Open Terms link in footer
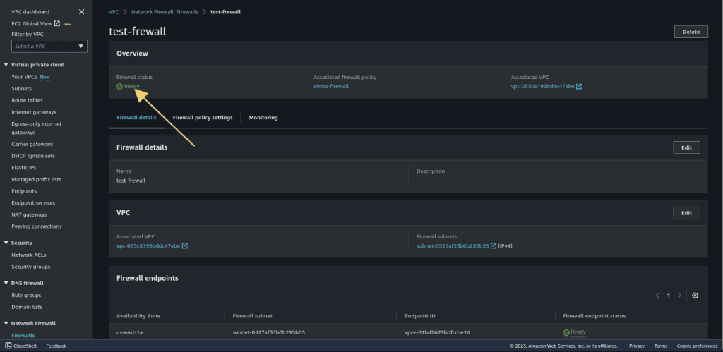 [661, 346]
